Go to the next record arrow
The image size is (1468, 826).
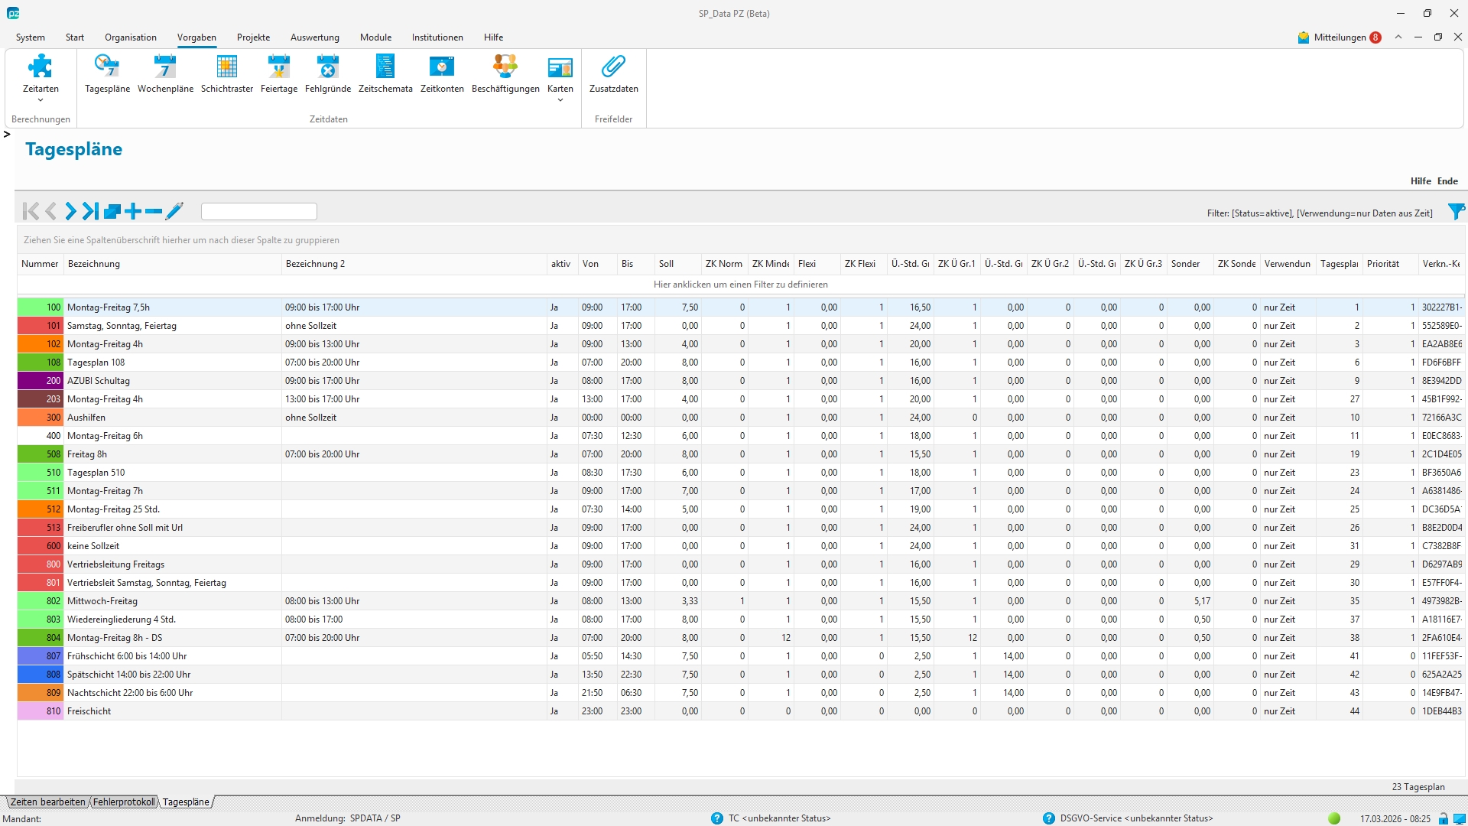70,211
